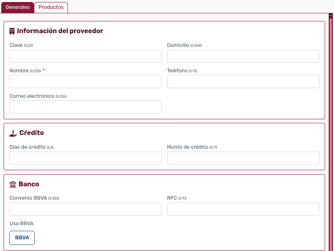Focus the Correo electrónico field
334x251 pixels.
85,107
